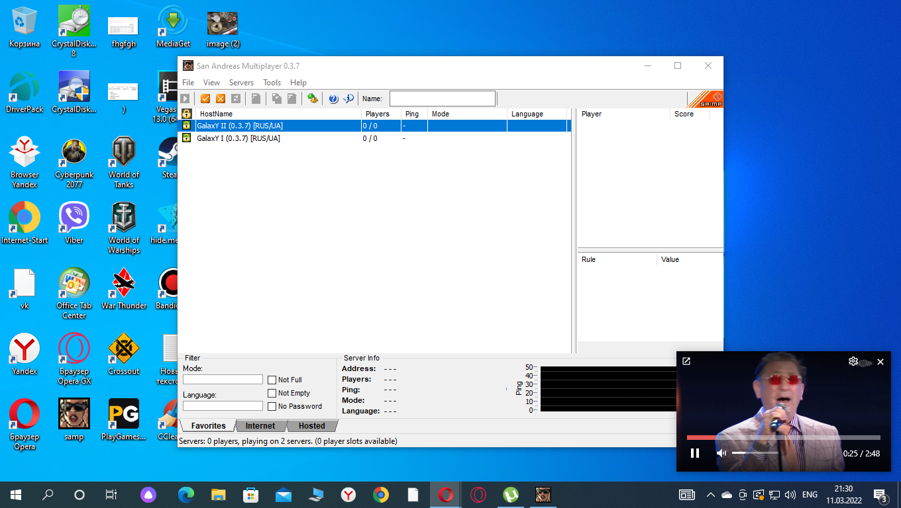Click the video volume slider
This screenshot has height=508, width=901.
(755, 453)
